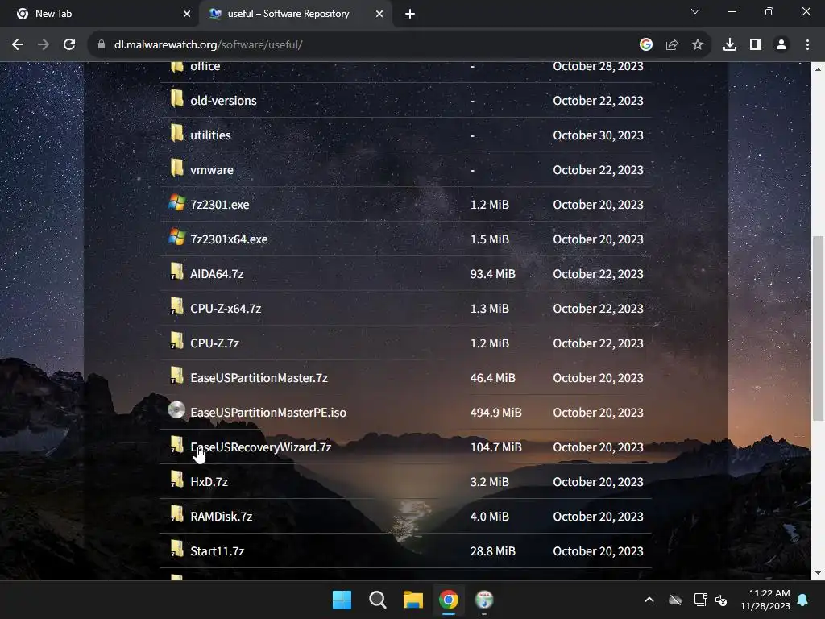Download 7z2301x64.exe
Image resolution: width=825 pixels, height=619 pixels.
(229, 239)
